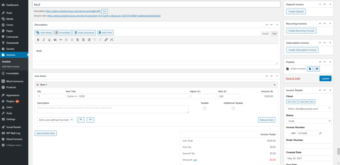Click Add Another Item button
340x165 pixels.
pos(45,133)
